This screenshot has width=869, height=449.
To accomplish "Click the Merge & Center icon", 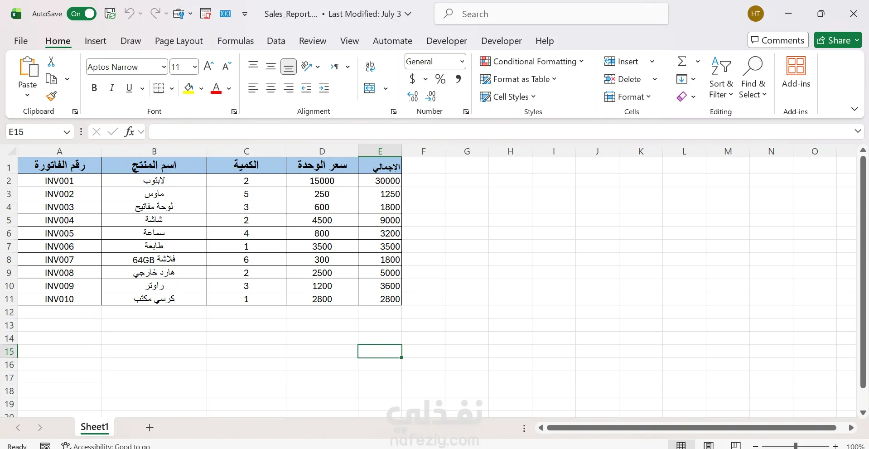I will click(x=370, y=88).
